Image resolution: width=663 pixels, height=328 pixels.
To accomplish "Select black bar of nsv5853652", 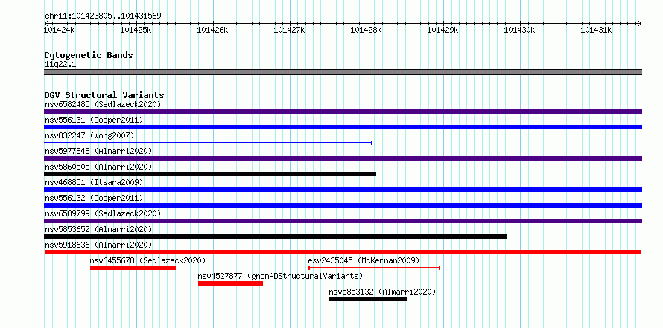I will [x=276, y=237].
